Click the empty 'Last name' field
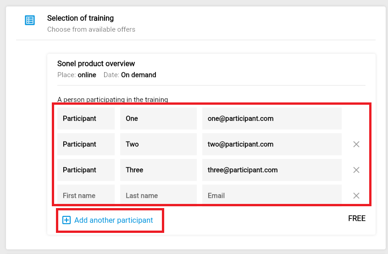This screenshot has width=388, height=254. click(x=158, y=196)
